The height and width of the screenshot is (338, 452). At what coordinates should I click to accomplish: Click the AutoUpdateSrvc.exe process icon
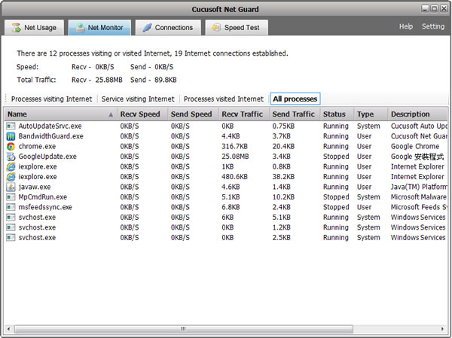(11, 126)
